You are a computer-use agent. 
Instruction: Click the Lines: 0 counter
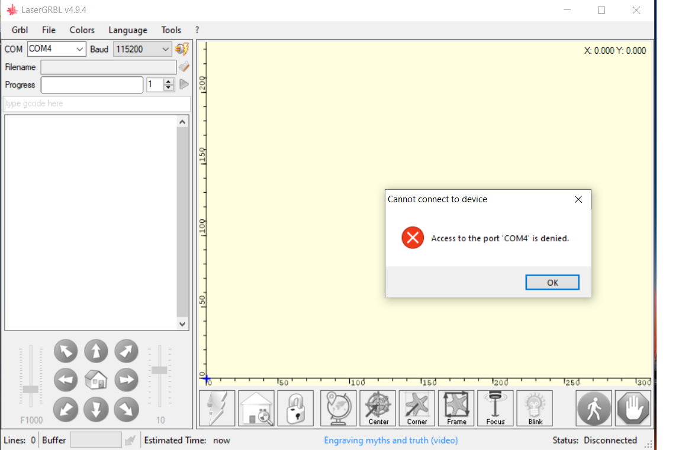(x=20, y=440)
